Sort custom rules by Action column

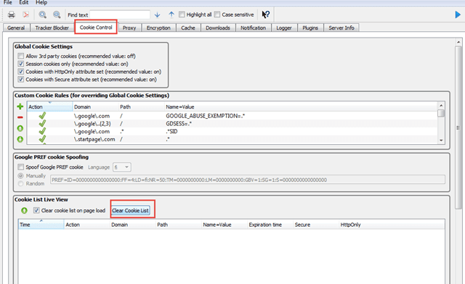tap(50, 106)
